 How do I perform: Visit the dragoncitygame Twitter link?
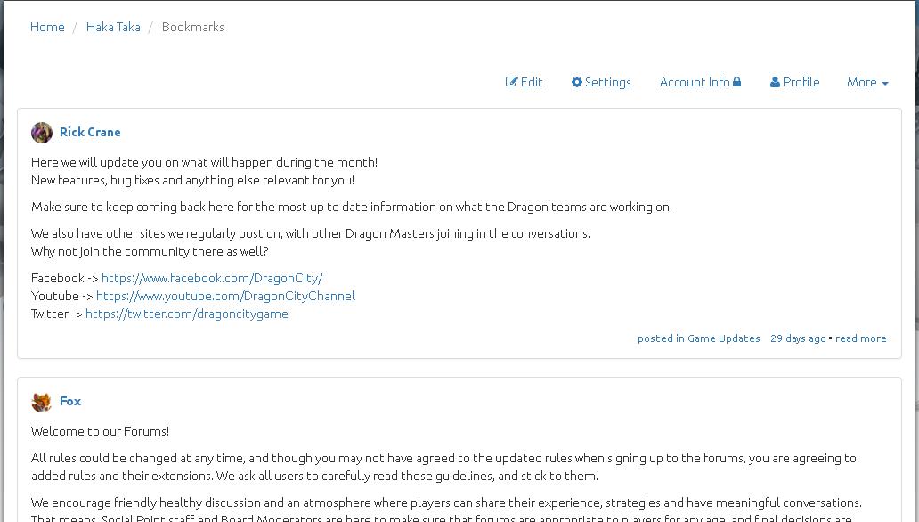tap(187, 314)
